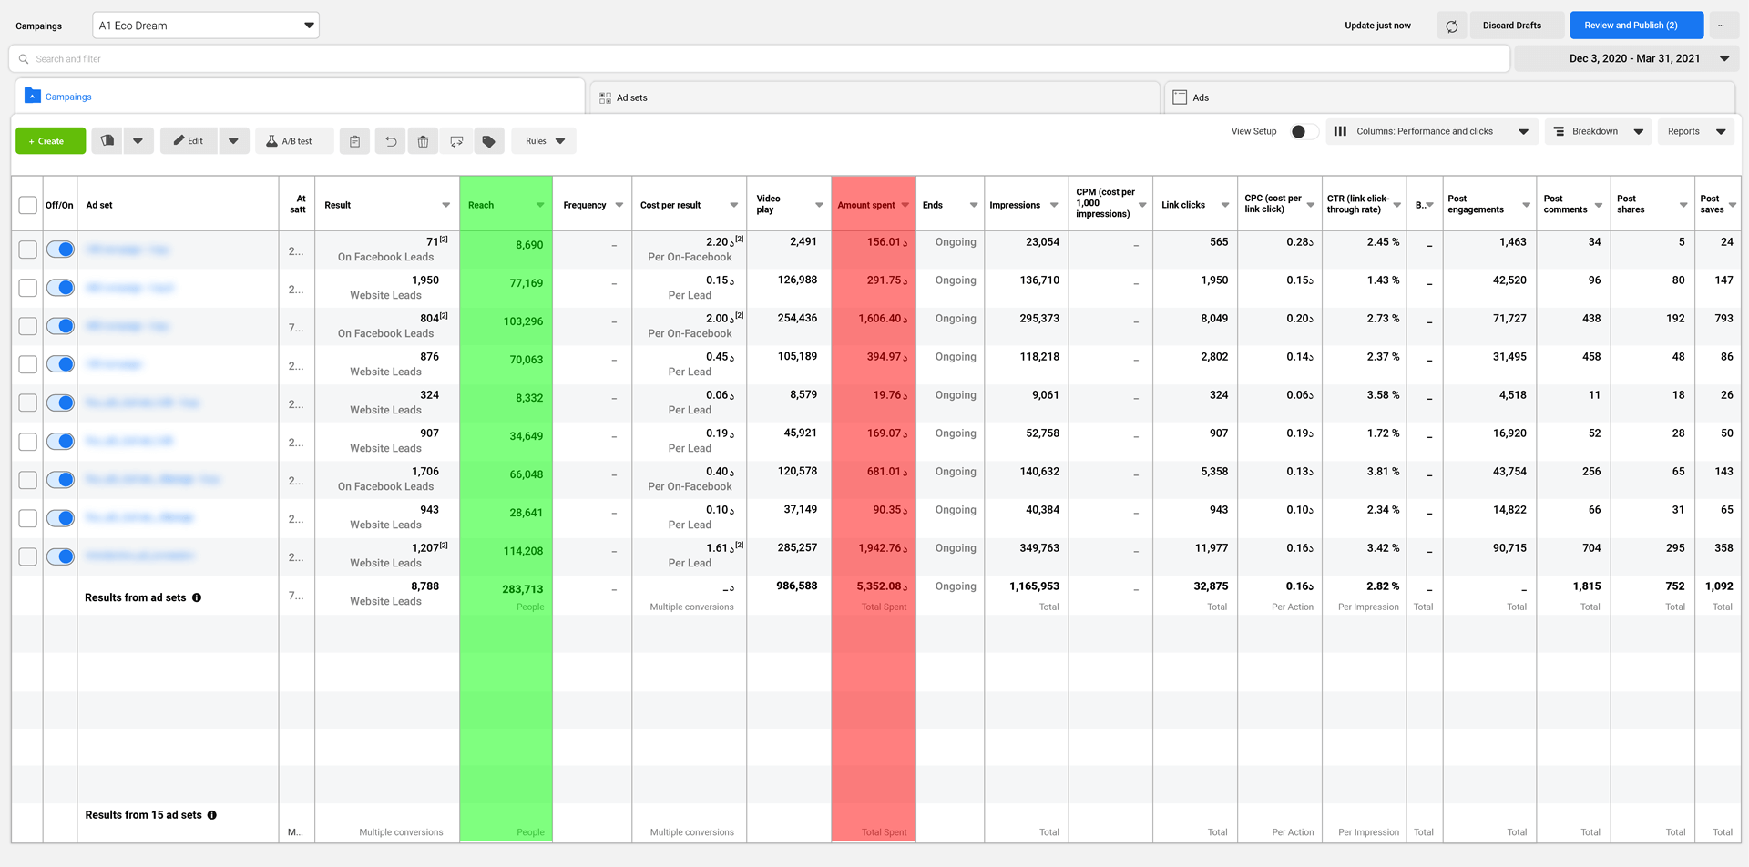This screenshot has height=867, width=1749.
Task: Click the tag label icon
Action: 489,141
